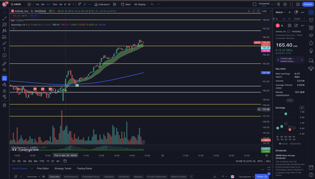The height and width of the screenshot is (179, 315).
Task: Select the Text annotation tool
Action: (x=4, y=49)
